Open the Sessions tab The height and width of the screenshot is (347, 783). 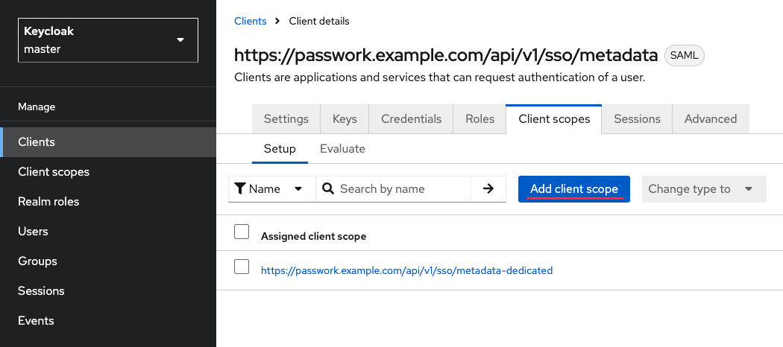pos(637,119)
